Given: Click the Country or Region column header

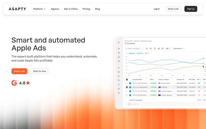Looking at the screenshot, I should tap(164, 80).
